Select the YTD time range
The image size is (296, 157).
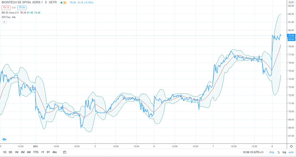point(36,152)
